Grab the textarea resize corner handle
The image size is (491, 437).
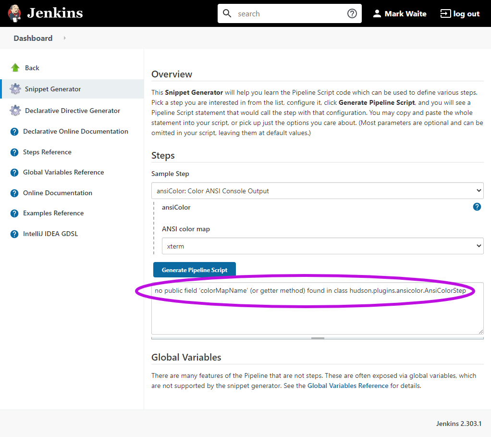click(480, 331)
